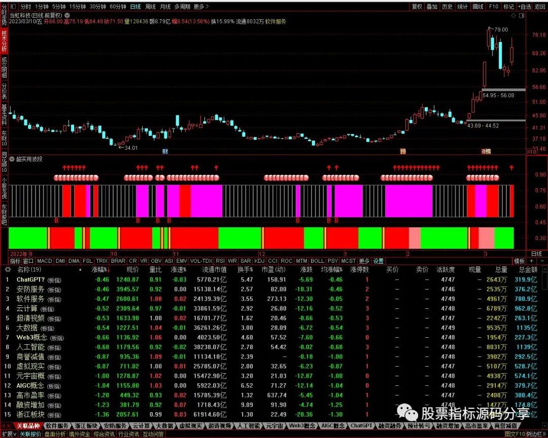Image resolution: width=548 pixels, height=438 pixels.
Task: Switch to the AIGC概念 bottom tab
Action: (x=332, y=426)
